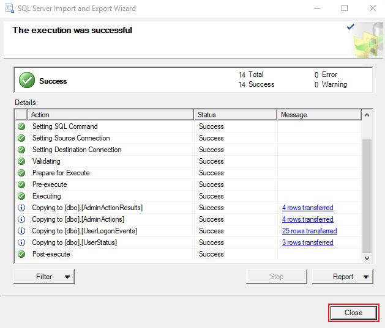
Task: Click the Message column header
Action: 318,115
